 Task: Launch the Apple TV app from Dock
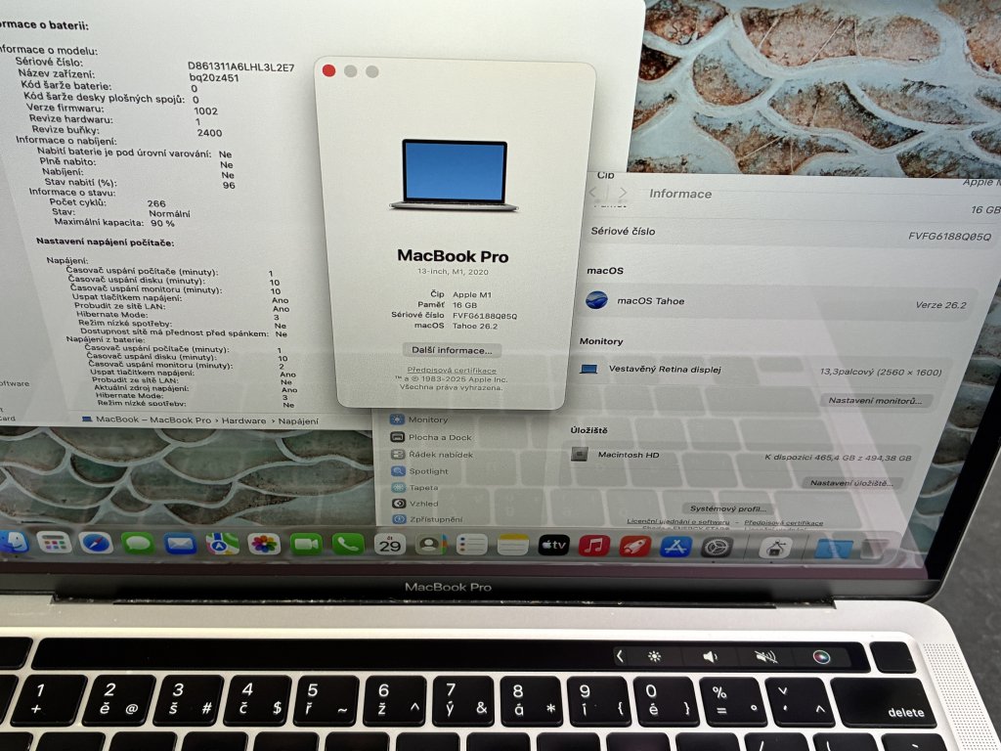[553, 545]
